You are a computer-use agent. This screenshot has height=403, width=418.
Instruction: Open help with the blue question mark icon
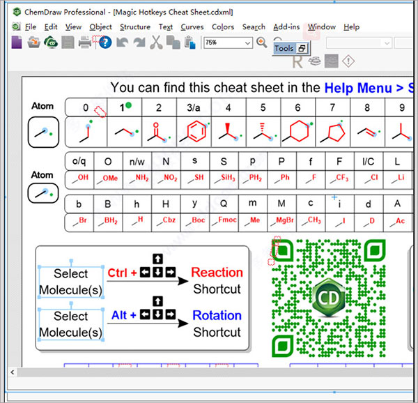pyautogui.click(x=105, y=43)
